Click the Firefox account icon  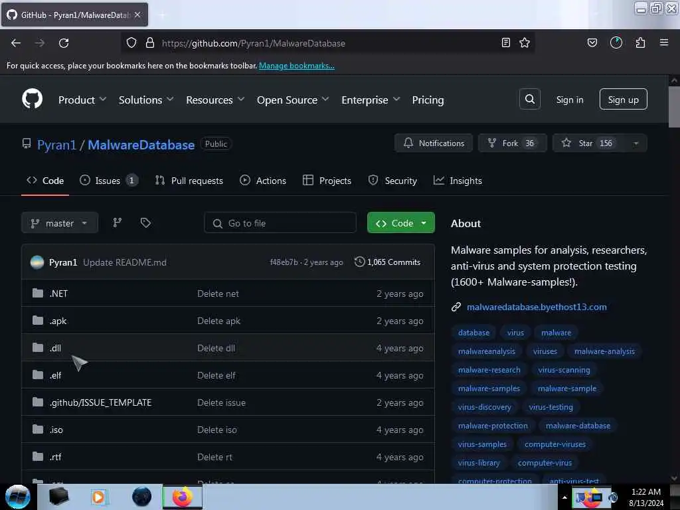616,42
